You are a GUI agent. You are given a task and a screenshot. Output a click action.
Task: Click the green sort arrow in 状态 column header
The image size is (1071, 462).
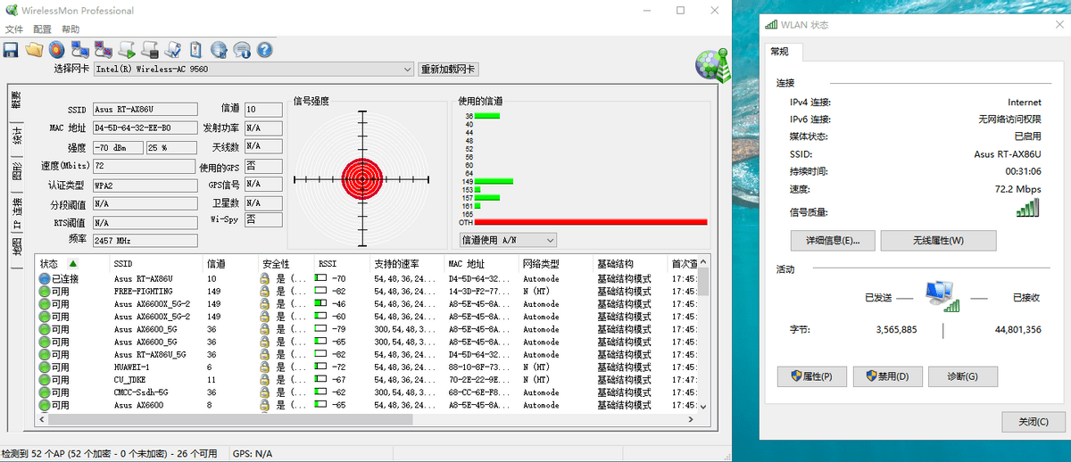tap(73, 263)
